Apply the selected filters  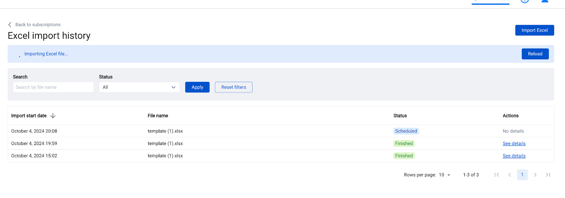pyautogui.click(x=197, y=87)
